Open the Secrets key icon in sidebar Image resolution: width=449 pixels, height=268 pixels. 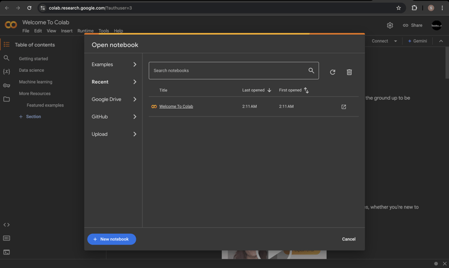[x=7, y=86]
